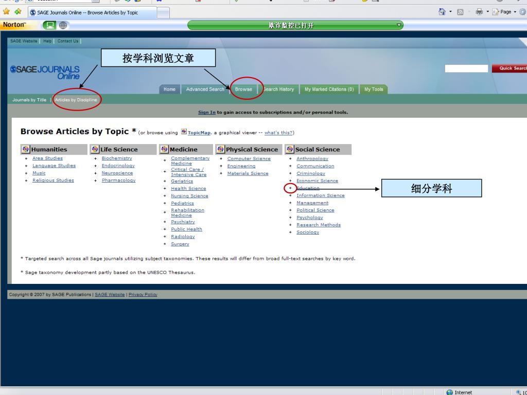Open the Pharmacology topic

[119, 181]
